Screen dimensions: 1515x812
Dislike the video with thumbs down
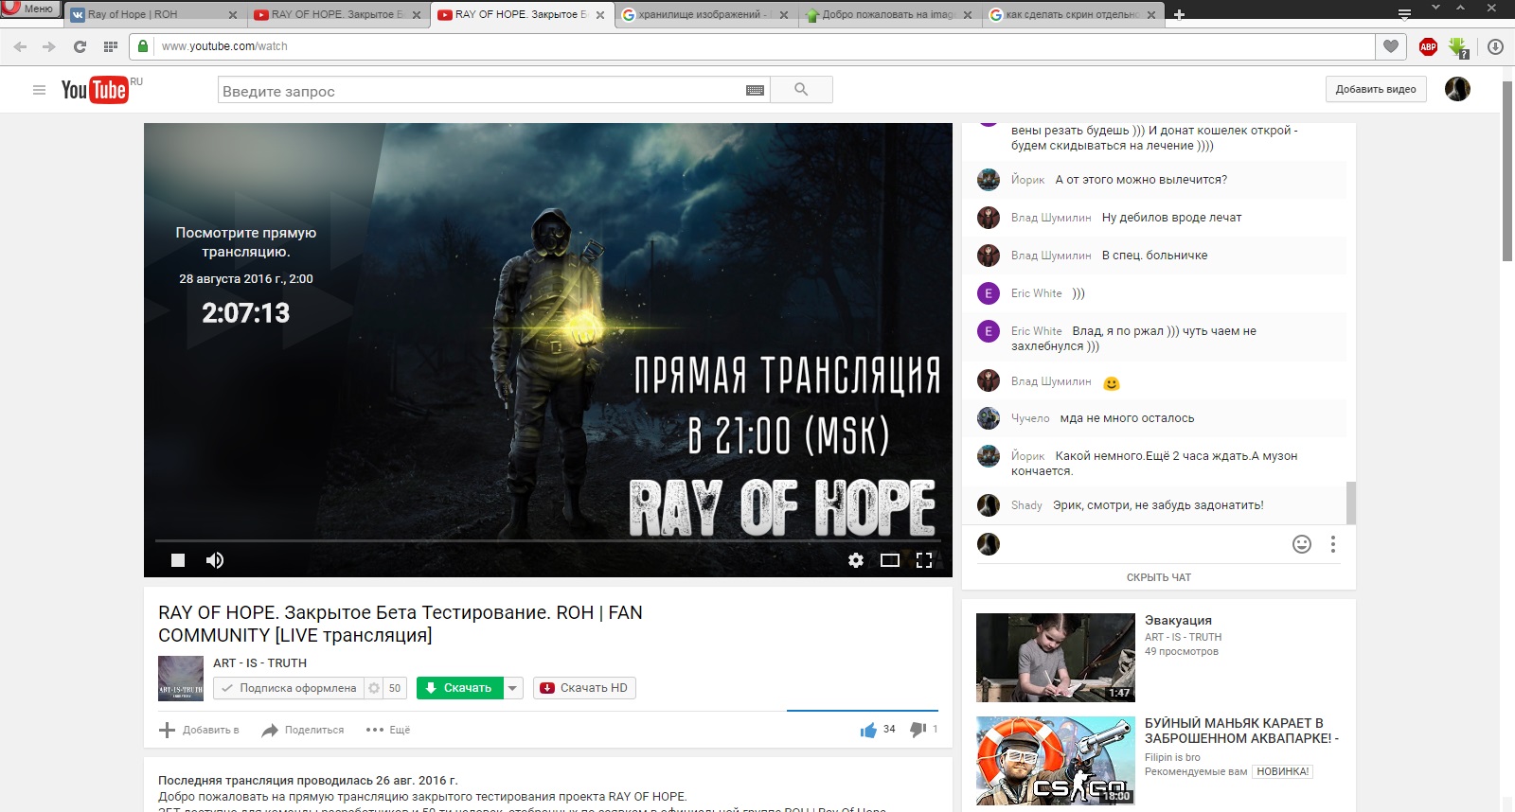pos(918,730)
